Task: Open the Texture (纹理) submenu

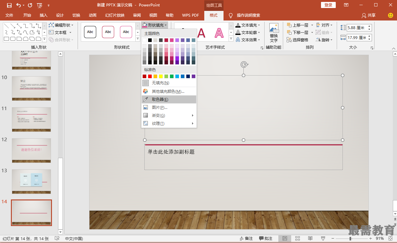Action: click(169, 124)
